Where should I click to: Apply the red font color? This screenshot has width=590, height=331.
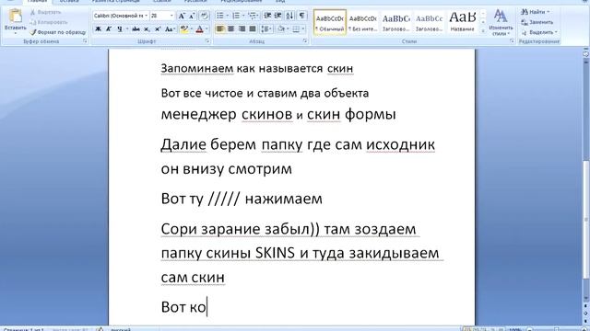199,29
